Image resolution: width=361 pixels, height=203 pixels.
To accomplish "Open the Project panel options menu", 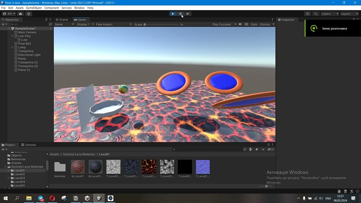I will point(272,144).
